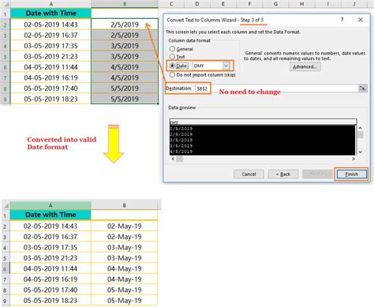Screen dimensions: 374x307
Task: Click cell B6 '04-May-19' in bottom sheet
Action: tap(125, 268)
